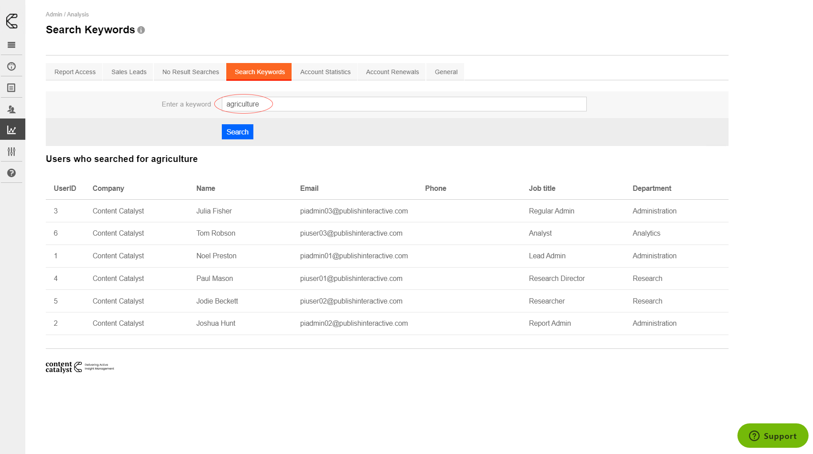The height and width of the screenshot is (454, 813).
Task: Switch to No Result Searches tab
Action: (x=190, y=72)
